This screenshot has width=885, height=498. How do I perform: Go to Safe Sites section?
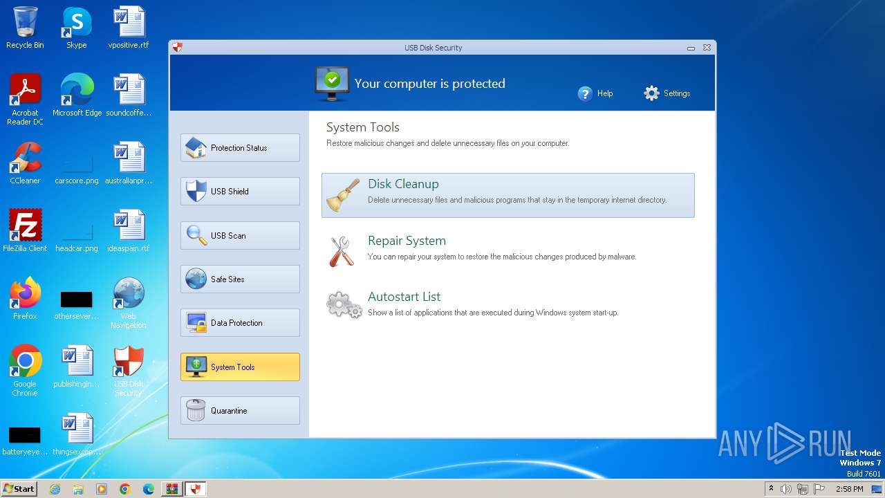pos(240,279)
